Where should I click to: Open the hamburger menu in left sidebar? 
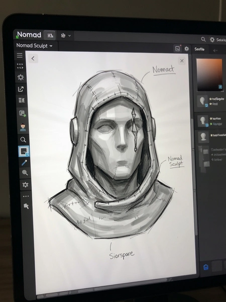(x=20, y=55)
